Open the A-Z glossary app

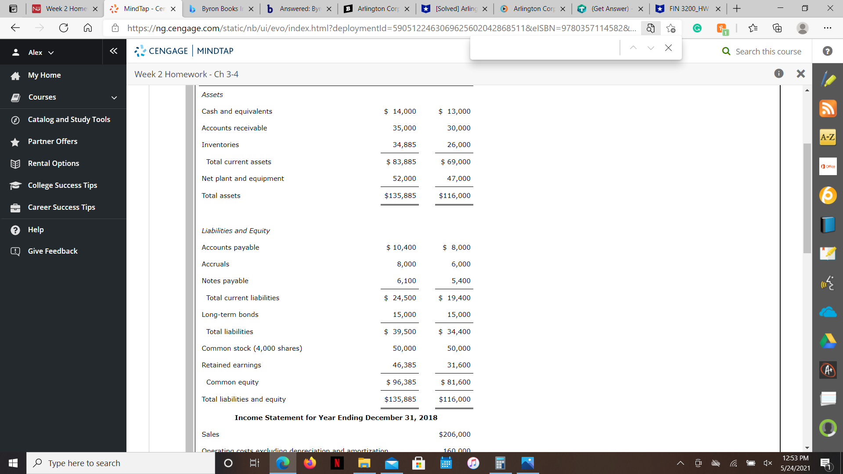[x=828, y=137]
